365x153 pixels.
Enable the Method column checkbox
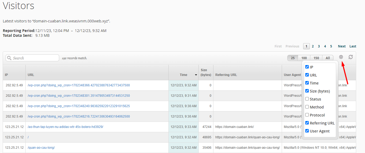pos(307,107)
